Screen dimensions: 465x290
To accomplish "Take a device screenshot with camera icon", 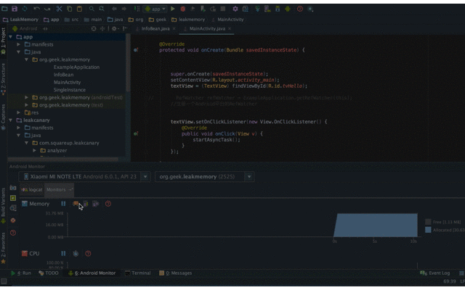I will pos(13,188).
